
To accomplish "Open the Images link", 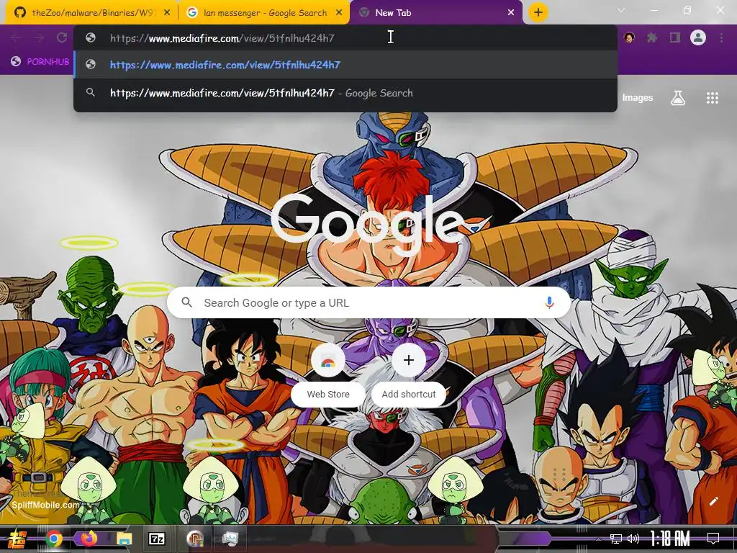I will [638, 98].
